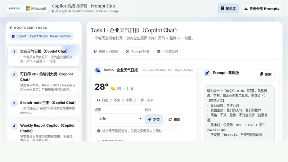
Task: Click the 定位 locate button
Action: tap(154, 120)
